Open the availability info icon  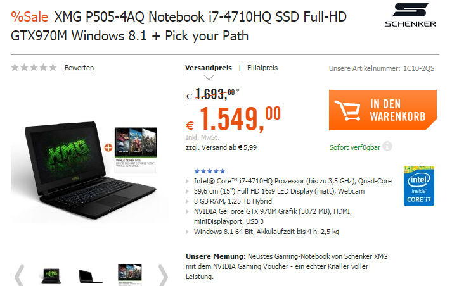click(x=387, y=146)
